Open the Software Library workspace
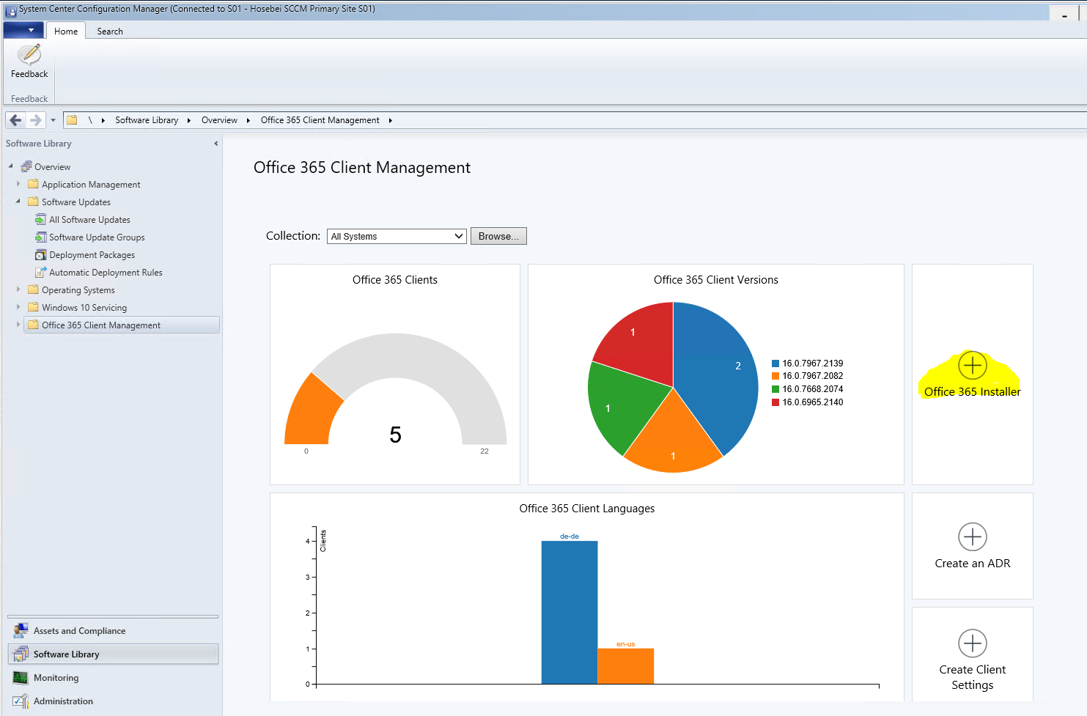Viewport: 1087px width, 716px height. click(113, 654)
